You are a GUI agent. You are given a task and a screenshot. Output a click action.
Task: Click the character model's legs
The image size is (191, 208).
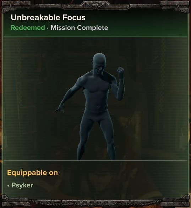[x=96, y=139]
